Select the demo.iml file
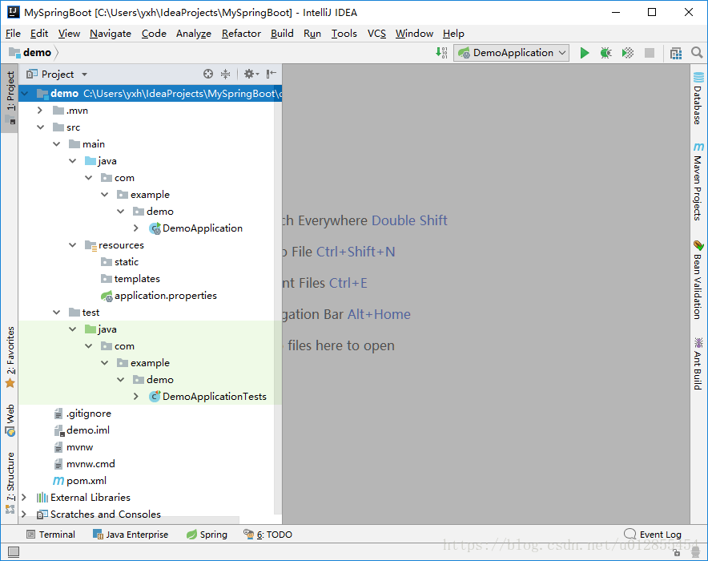708x561 pixels. coord(82,430)
